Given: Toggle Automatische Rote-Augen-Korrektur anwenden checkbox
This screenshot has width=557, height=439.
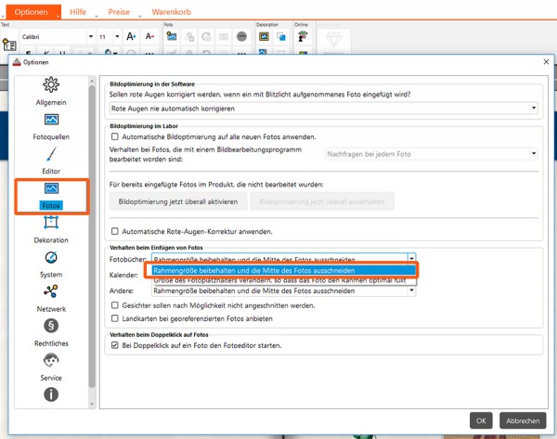Looking at the screenshot, I should 115,231.
